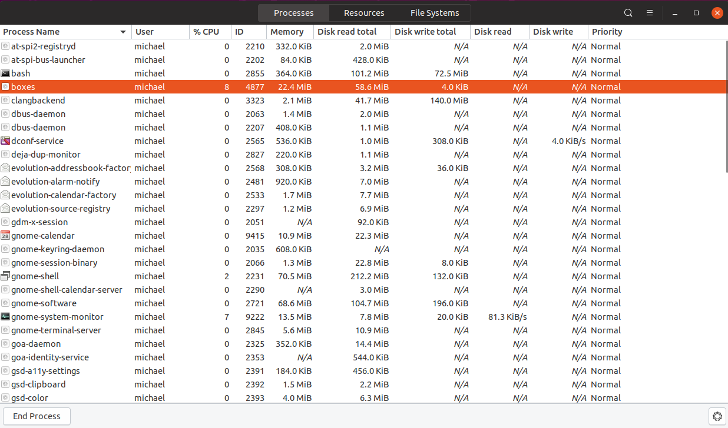The width and height of the screenshot is (728, 428).
Task: Sort by the Disk write column header
Action: point(560,32)
